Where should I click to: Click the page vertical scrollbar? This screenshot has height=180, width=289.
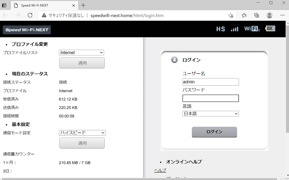click(x=287, y=79)
